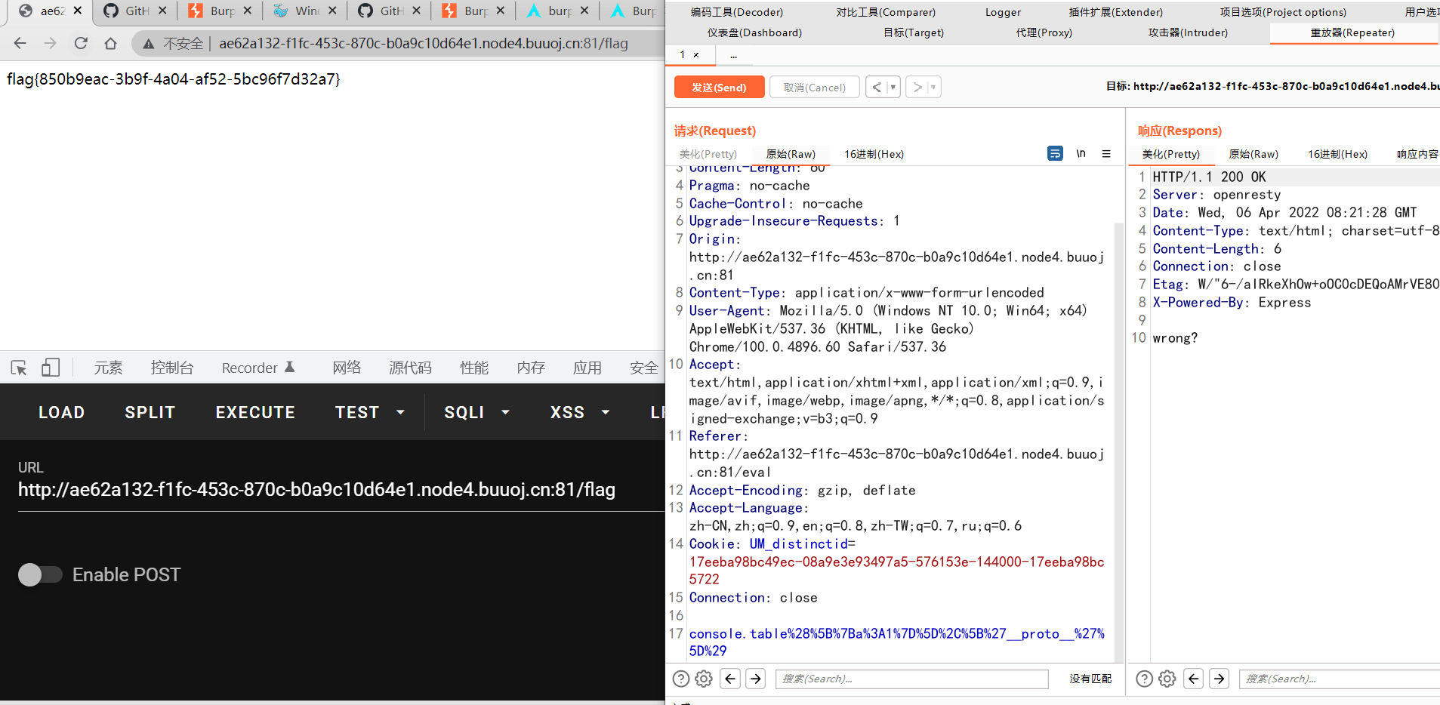Reload the browser page

point(81,43)
